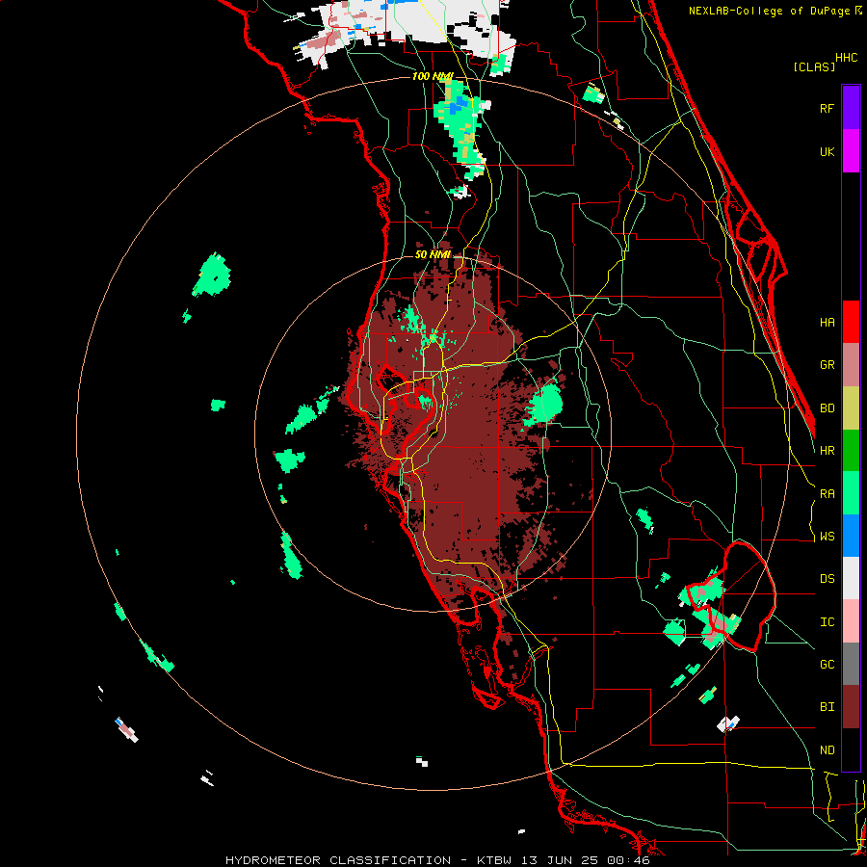Select the white DS legend swatch
This screenshot has width=867, height=867.
click(851, 578)
